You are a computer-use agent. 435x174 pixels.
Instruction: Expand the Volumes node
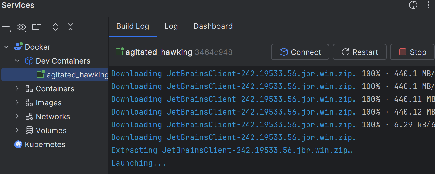pos(17,130)
